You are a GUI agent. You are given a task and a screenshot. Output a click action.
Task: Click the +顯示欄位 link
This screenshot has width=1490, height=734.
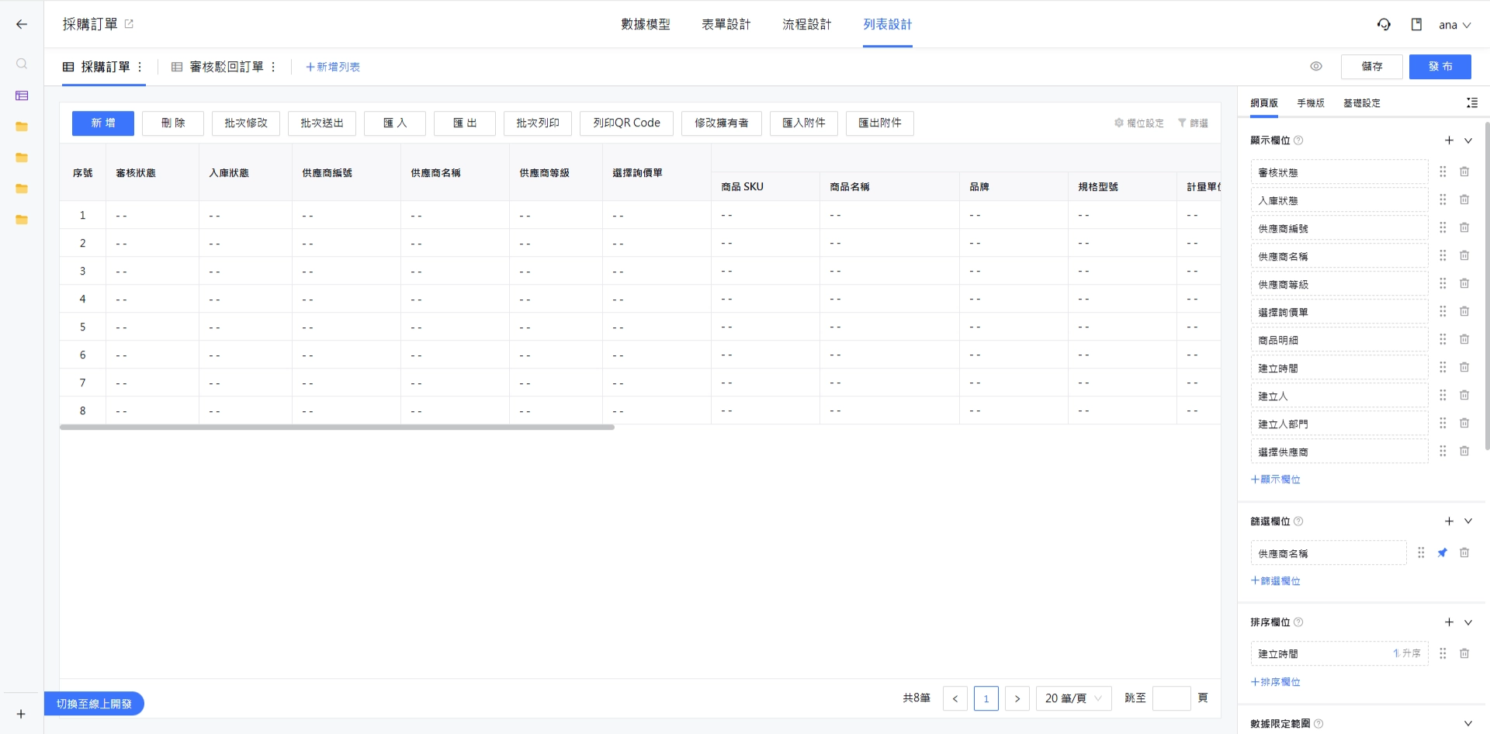[x=1275, y=480]
